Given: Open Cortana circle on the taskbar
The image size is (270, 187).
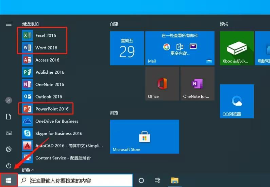Looking at the screenshot, I should pos(141,181).
